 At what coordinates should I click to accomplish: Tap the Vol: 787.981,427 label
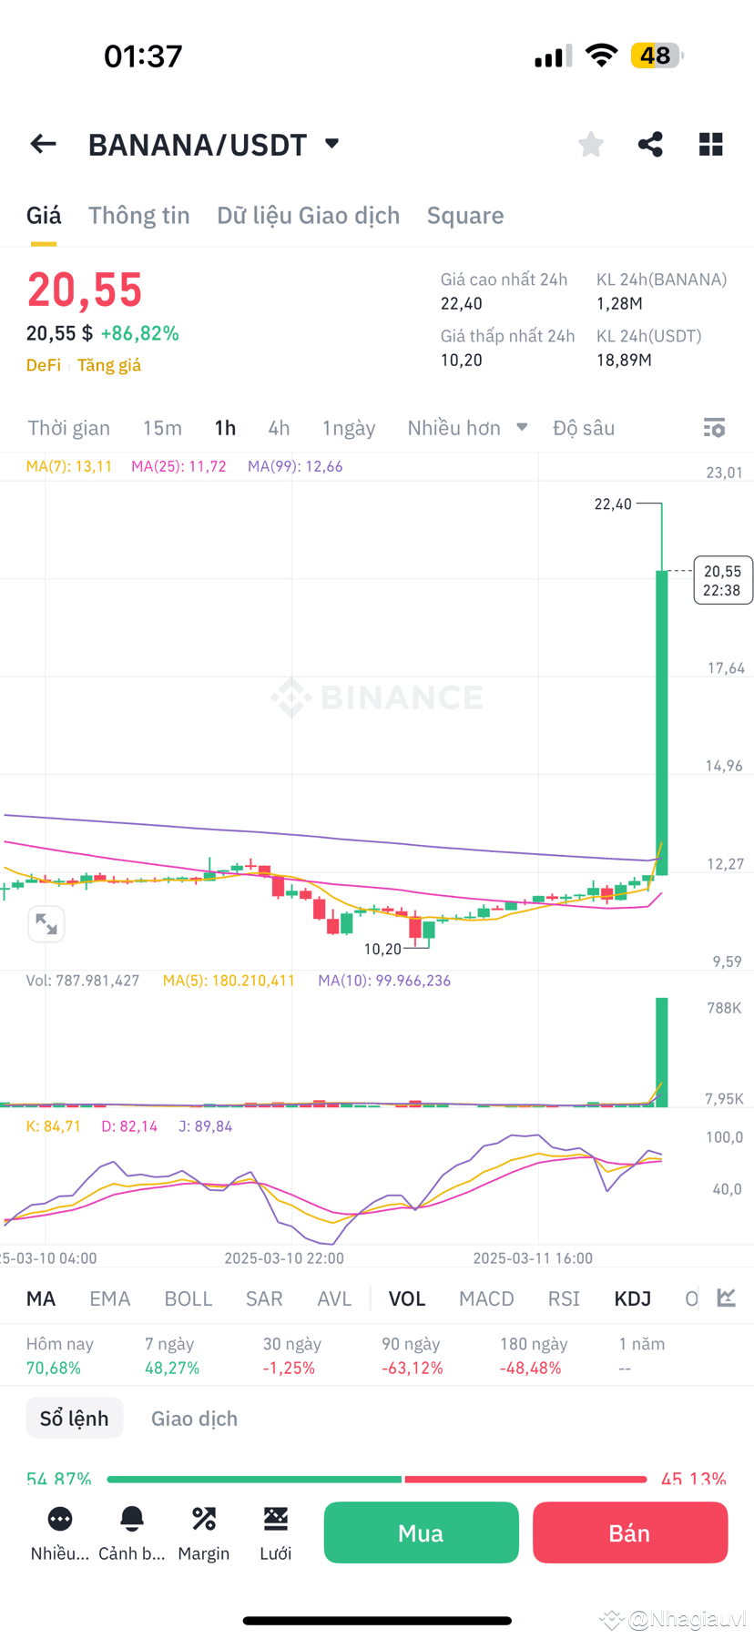pyautogui.click(x=83, y=981)
